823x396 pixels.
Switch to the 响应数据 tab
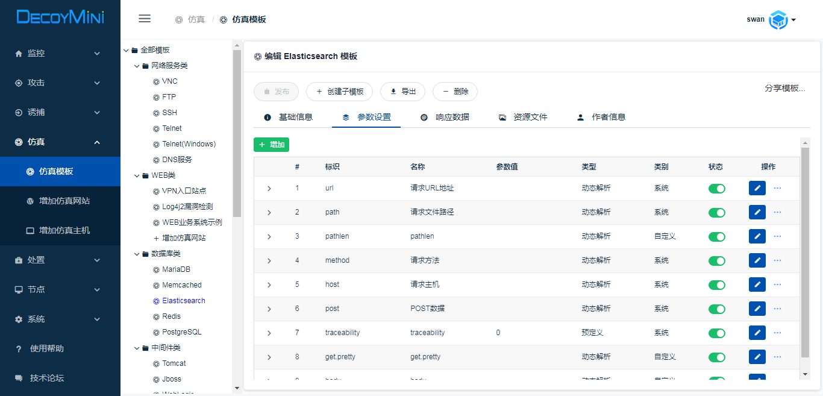click(x=445, y=117)
